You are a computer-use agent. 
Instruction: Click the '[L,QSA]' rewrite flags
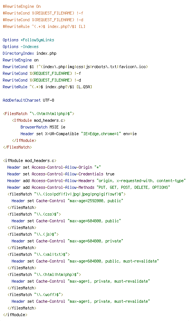click(x=84, y=87)
